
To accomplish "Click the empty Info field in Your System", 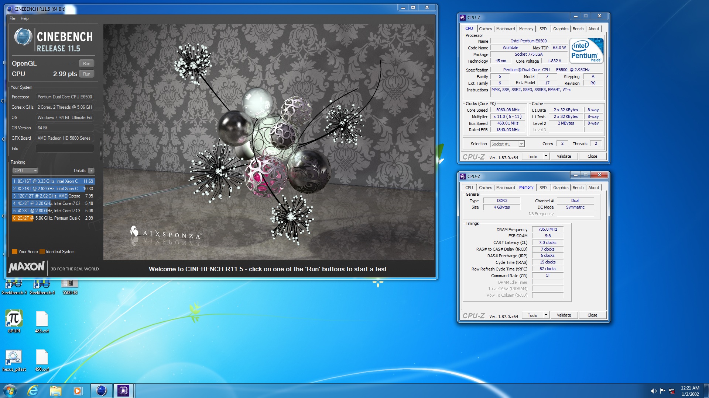I will [65, 149].
